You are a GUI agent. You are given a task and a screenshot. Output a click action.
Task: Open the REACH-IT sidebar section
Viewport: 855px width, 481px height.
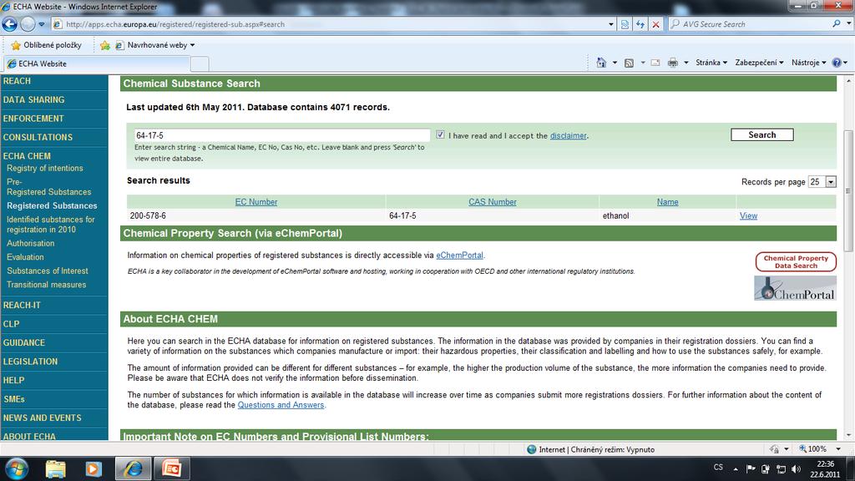tap(22, 306)
